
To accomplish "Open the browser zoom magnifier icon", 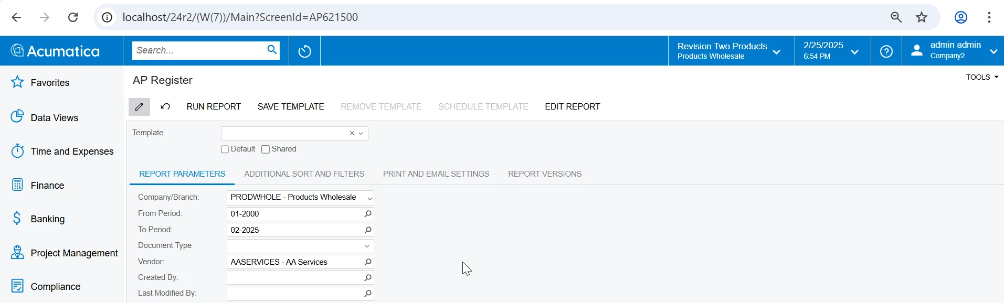I will pyautogui.click(x=896, y=17).
